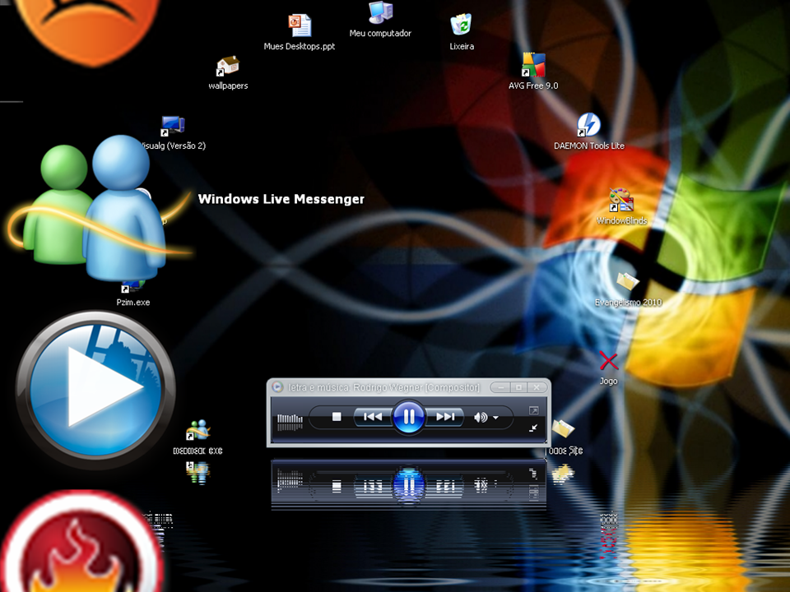Open the Mues Desktops.ppt file
The image size is (790, 592).
[x=300, y=26]
